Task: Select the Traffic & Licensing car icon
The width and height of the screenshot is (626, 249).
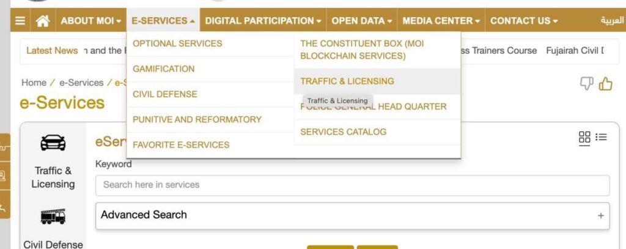Action: (x=53, y=143)
